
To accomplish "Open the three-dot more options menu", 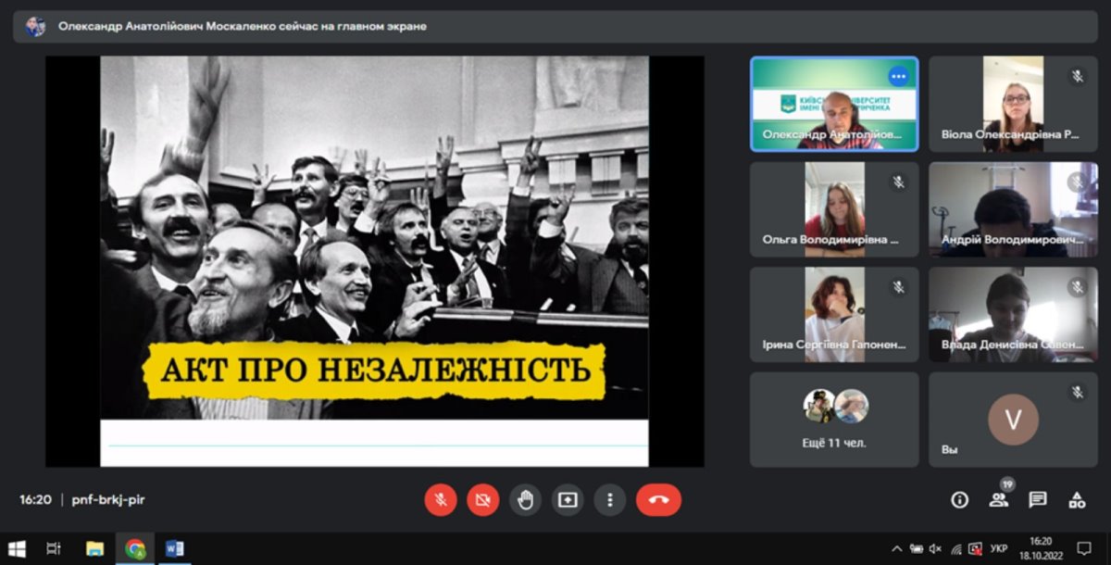I will (609, 500).
